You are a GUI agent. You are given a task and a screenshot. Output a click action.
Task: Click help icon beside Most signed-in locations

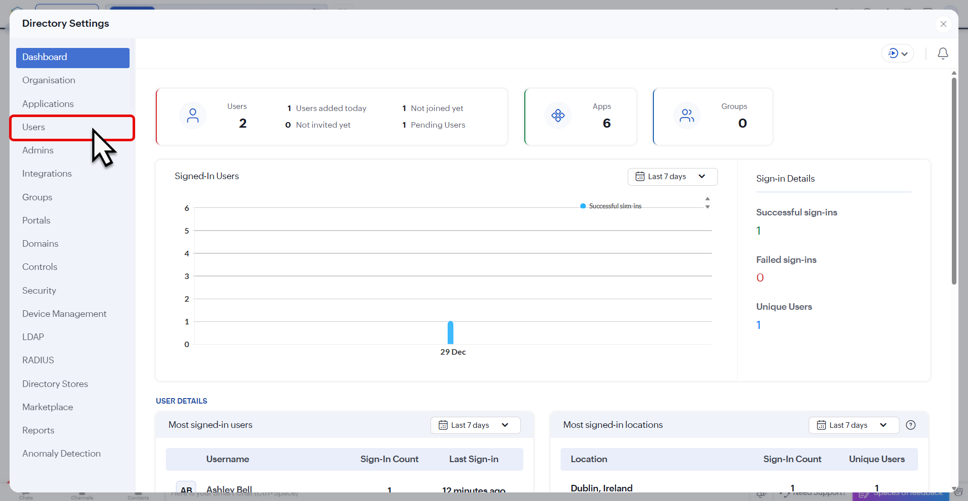pos(910,425)
